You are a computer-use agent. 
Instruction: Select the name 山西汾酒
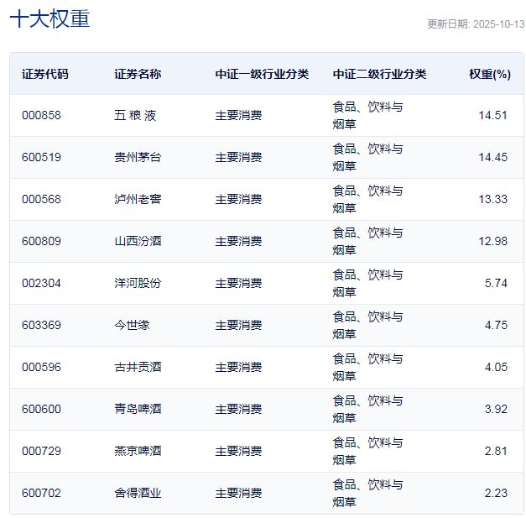[138, 241]
